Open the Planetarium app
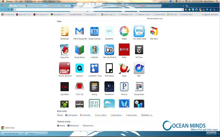 (x=109, y=87)
